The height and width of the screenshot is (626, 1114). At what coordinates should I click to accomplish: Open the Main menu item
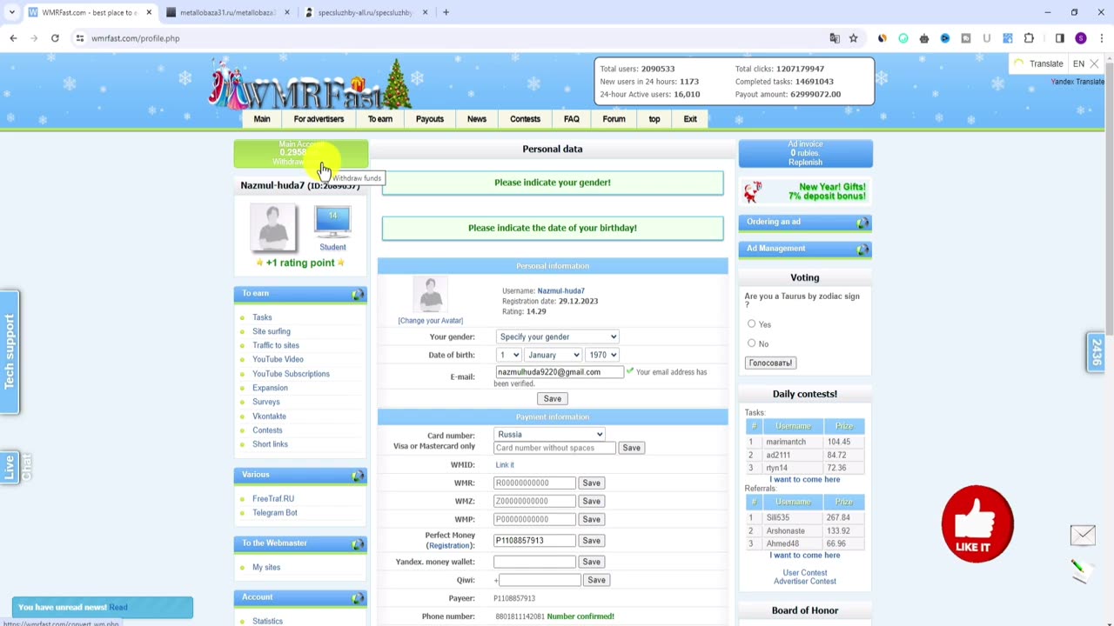(x=262, y=119)
